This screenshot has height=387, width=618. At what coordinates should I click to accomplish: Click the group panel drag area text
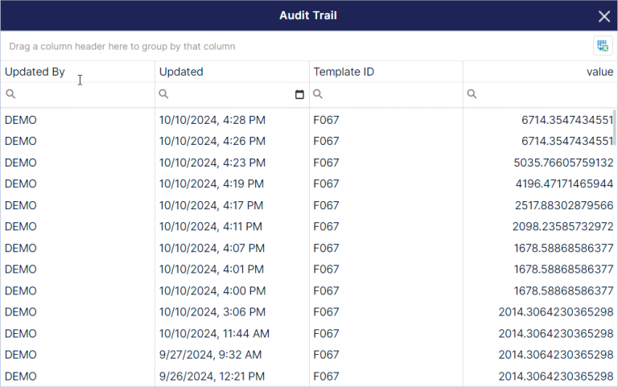tap(122, 47)
